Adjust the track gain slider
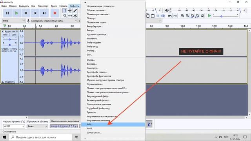The image size is (251, 141). tap(9, 40)
